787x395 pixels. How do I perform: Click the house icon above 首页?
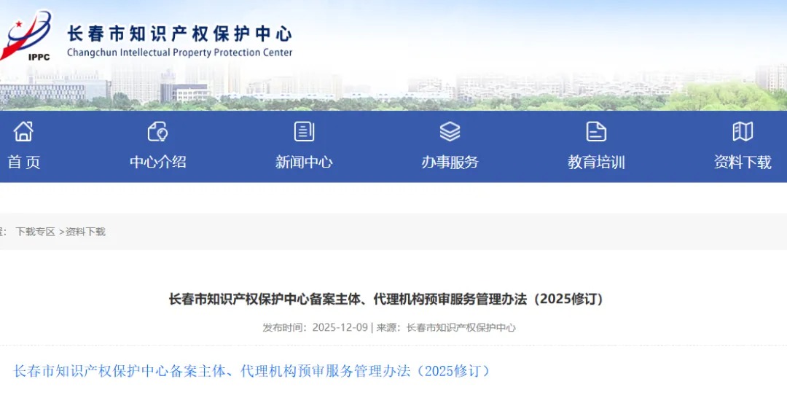pos(23,132)
